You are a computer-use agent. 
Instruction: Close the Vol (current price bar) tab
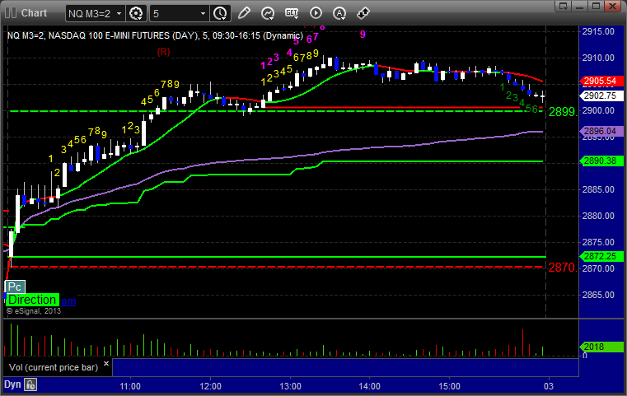106,364
